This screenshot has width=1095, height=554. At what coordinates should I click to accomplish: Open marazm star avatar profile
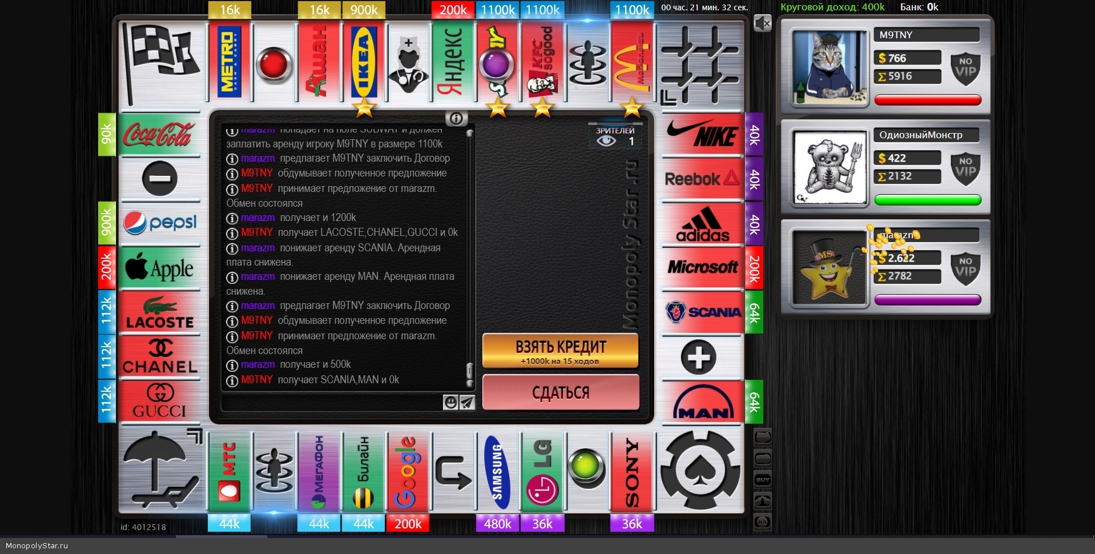[830, 268]
